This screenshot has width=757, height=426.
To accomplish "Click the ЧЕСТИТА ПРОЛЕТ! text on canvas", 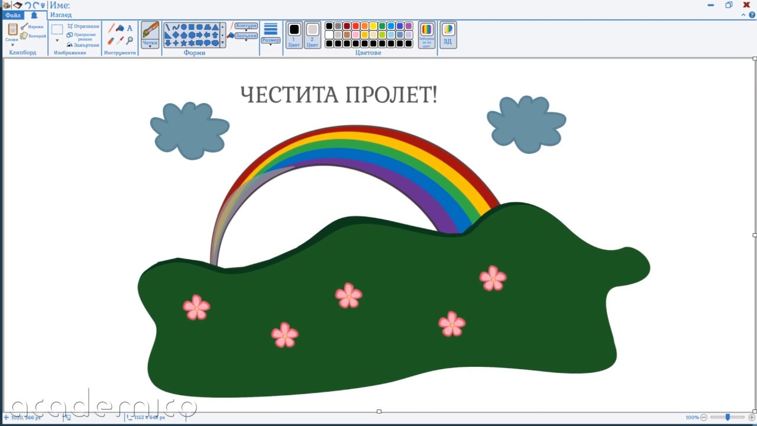I will (339, 95).
